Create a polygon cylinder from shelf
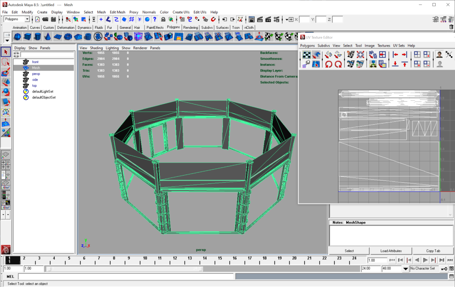Screen dimensions: 455x287 coord(38,36)
